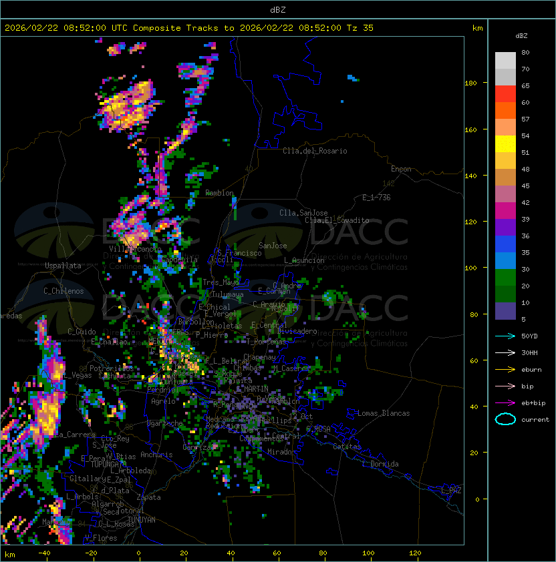Select the purple 36-39 dBZ swatch
This screenshot has width=556, height=562.
click(x=505, y=228)
